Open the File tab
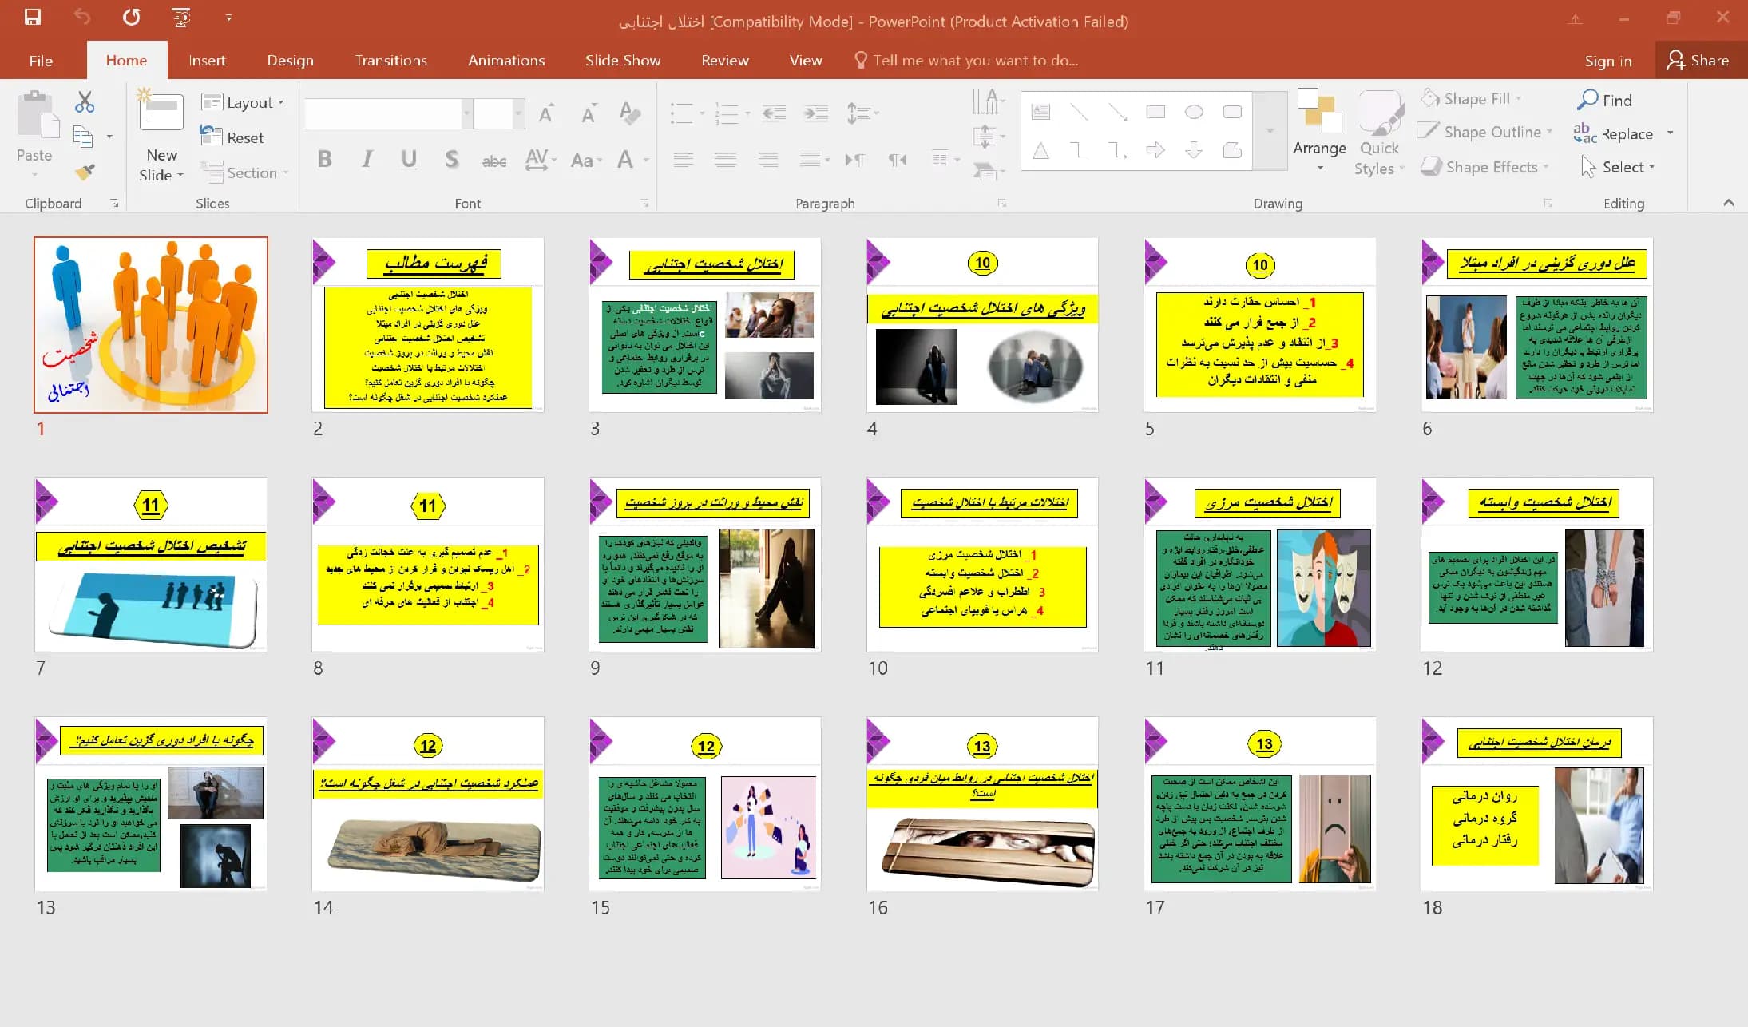 click(41, 61)
